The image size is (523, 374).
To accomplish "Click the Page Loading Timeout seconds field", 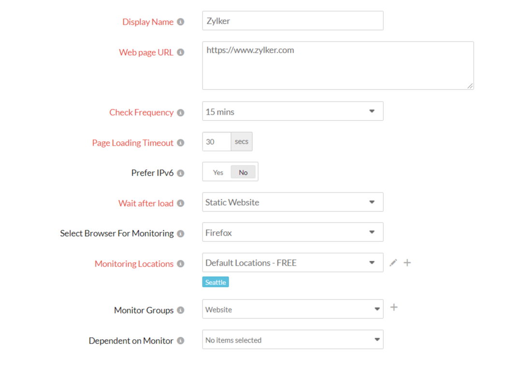I will pyautogui.click(x=217, y=142).
